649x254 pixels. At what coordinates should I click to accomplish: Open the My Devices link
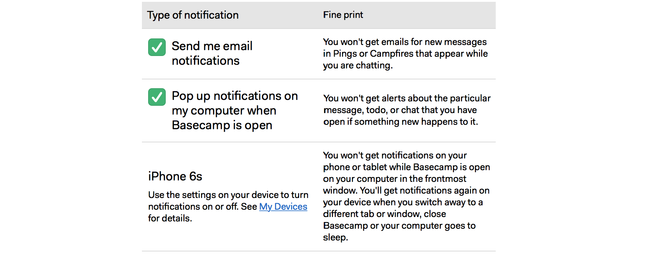[x=283, y=207]
